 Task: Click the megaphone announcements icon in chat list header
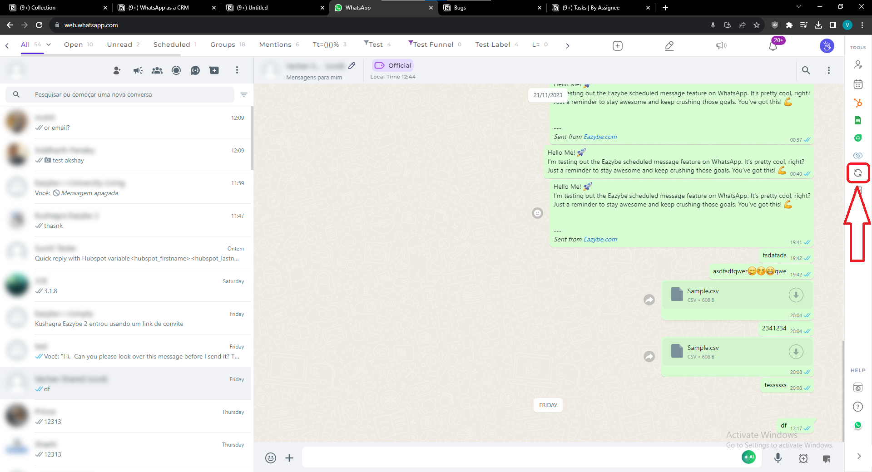coord(138,70)
